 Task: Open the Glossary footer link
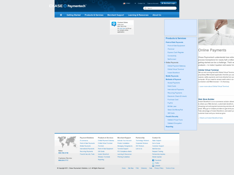coord(144,168)
